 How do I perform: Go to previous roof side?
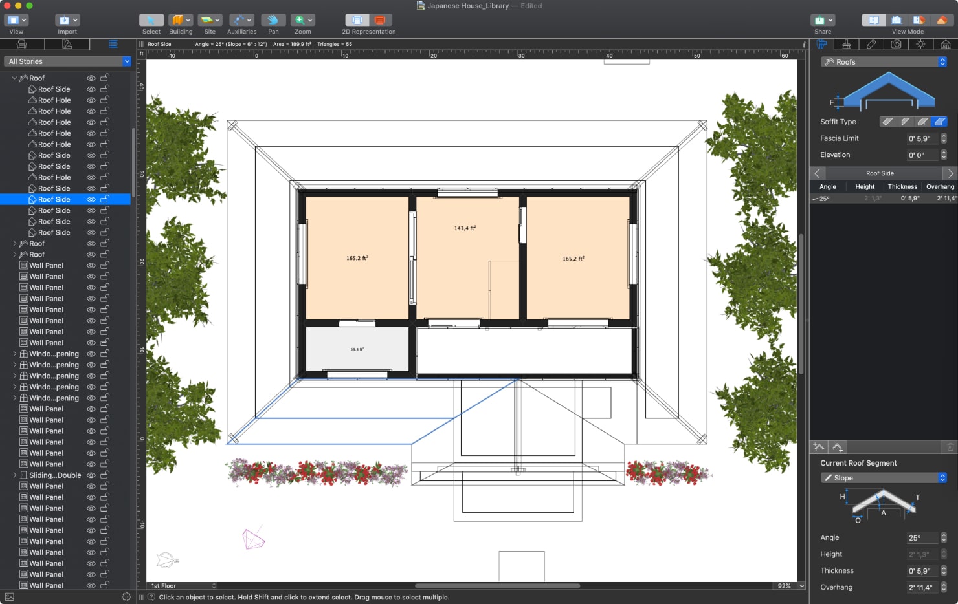(817, 173)
